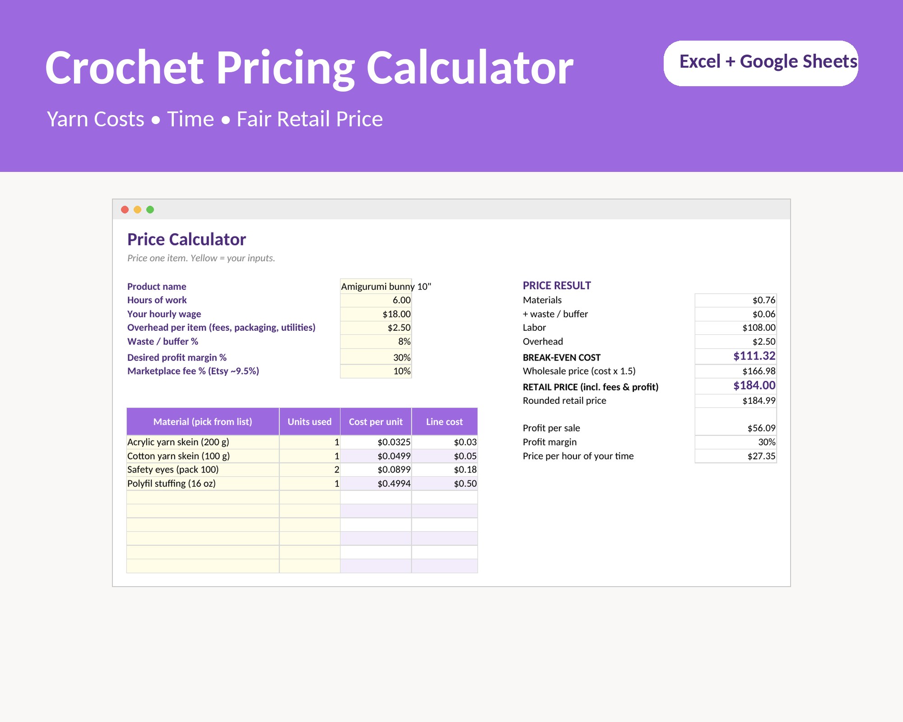Viewport: 903px width, 722px height.
Task: Select units used cell for Safety eyes
Action: click(310, 470)
